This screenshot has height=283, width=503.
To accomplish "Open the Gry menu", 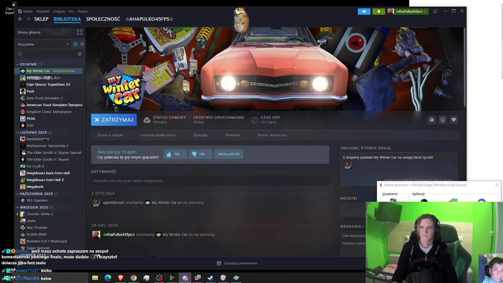I will 72,11.
